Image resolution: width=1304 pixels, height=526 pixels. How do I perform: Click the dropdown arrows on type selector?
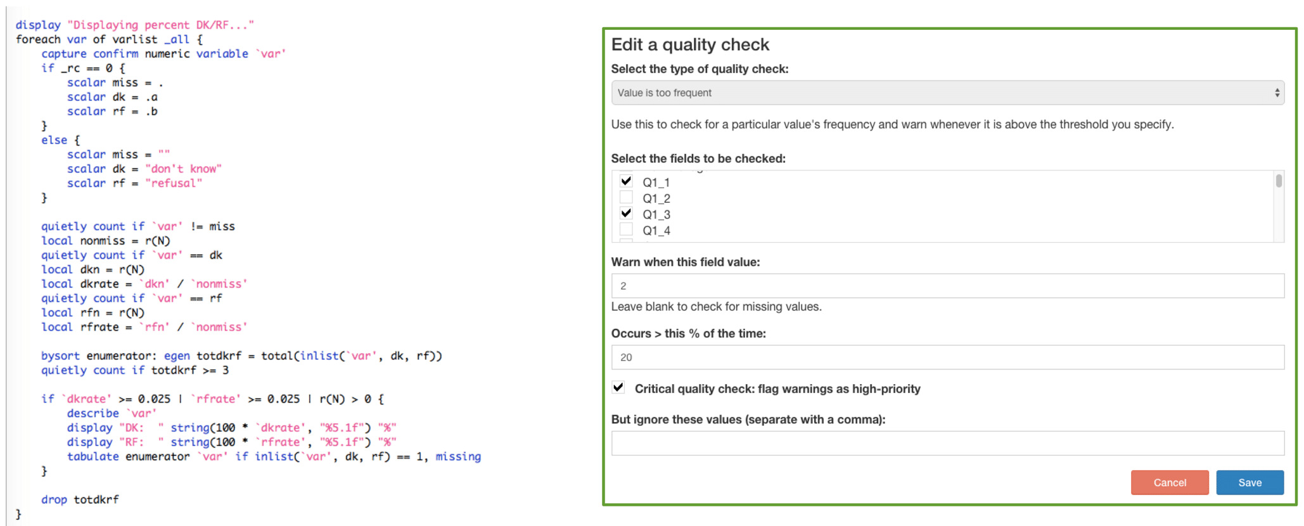click(x=1277, y=93)
